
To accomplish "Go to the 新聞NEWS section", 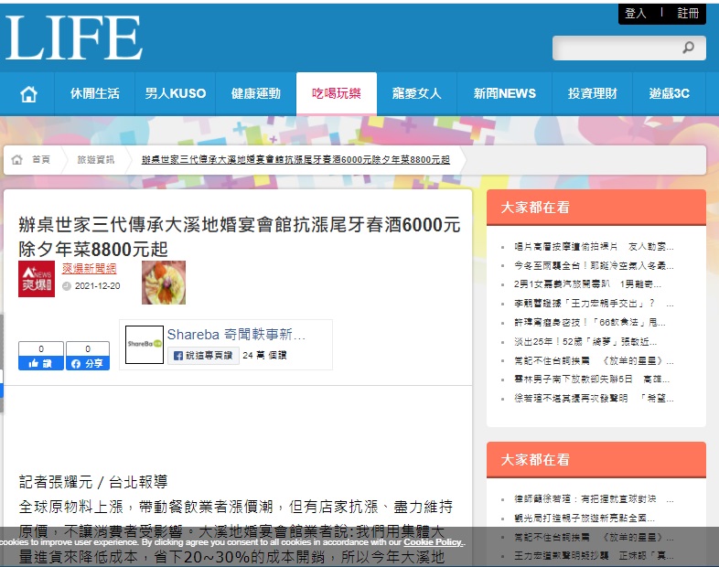I will pos(504,93).
